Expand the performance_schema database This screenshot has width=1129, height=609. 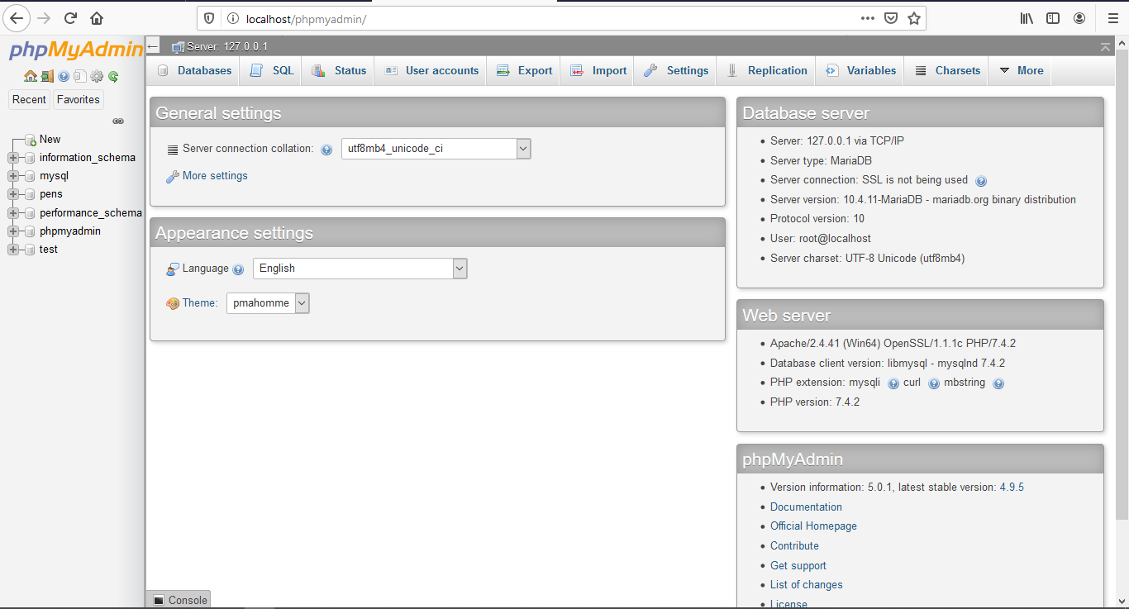pos(12,213)
